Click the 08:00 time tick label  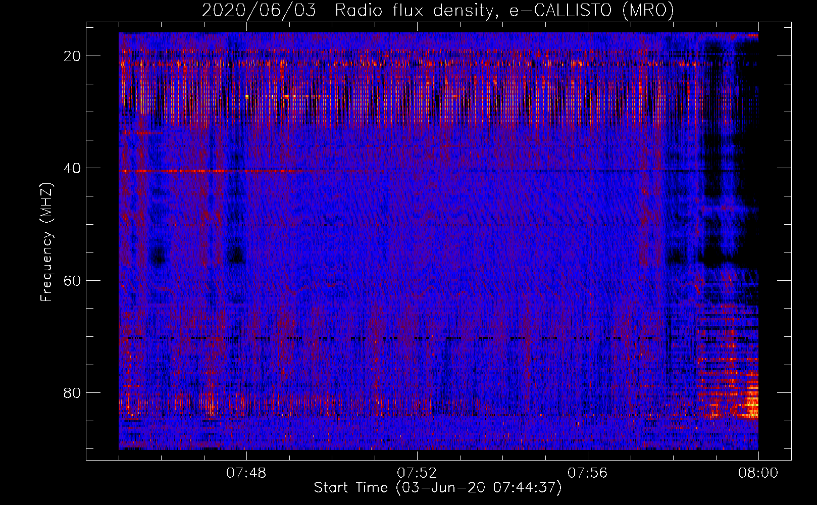pos(758,473)
